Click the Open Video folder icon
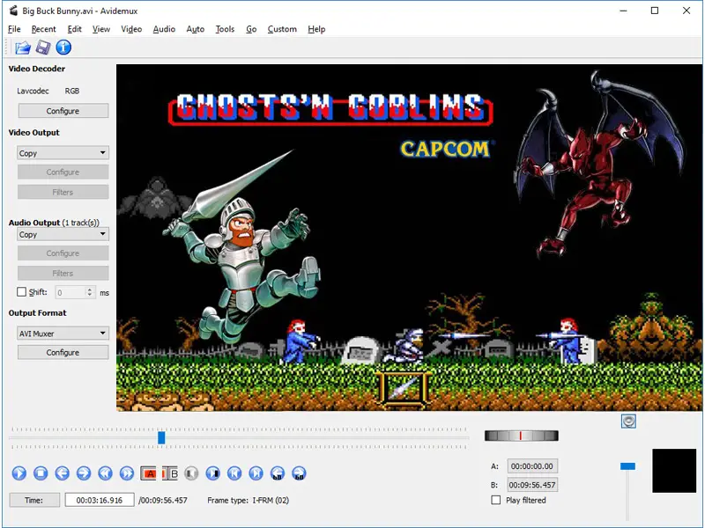Image resolution: width=705 pixels, height=528 pixels. click(23, 48)
